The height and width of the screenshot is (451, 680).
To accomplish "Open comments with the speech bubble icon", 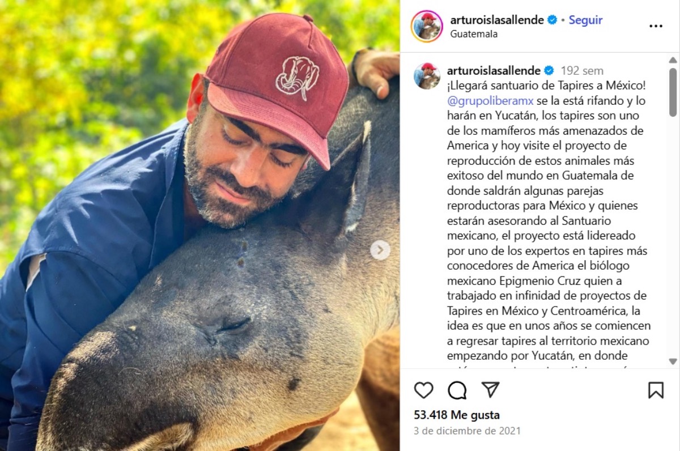I will tap(457, 390).
